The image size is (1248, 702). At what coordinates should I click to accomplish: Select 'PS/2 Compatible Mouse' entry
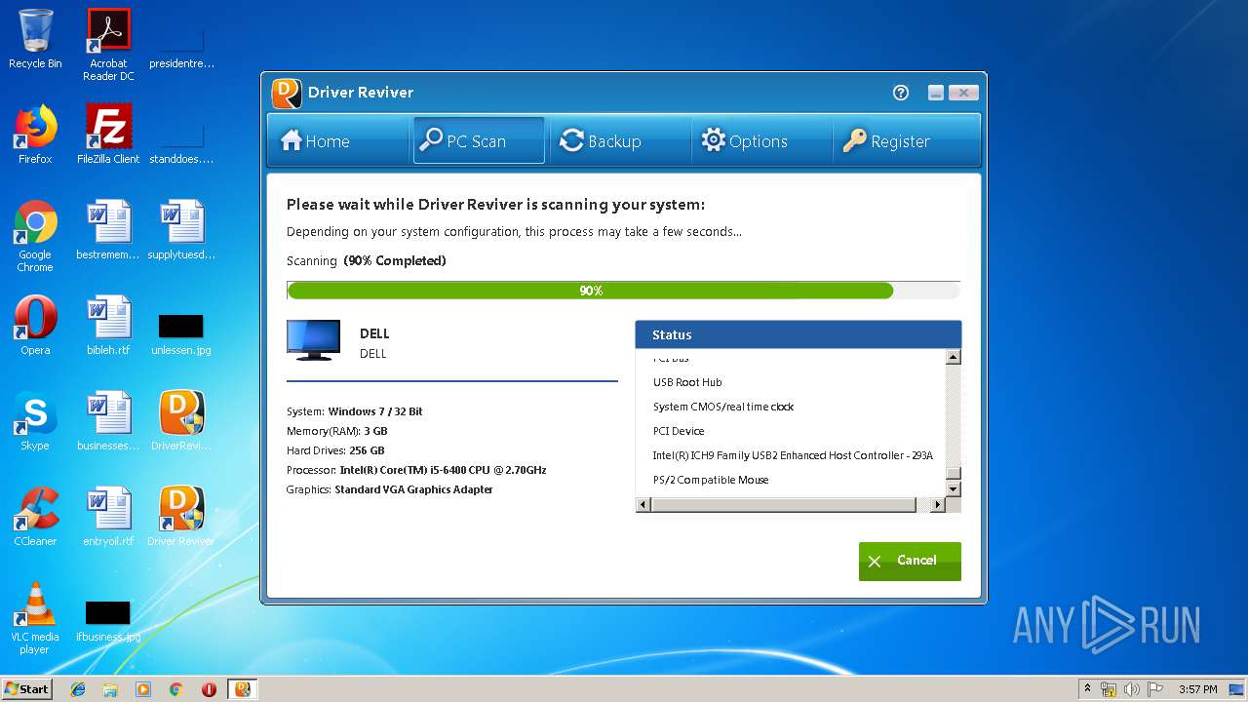point(711,480)
